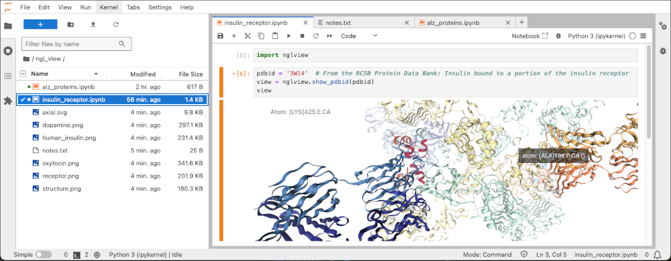Uncheck the insulin_receptor.ipynb file checkbox
Image resolution: width=671 pixels, height=261 pixels.
click(x=23, y=100)
